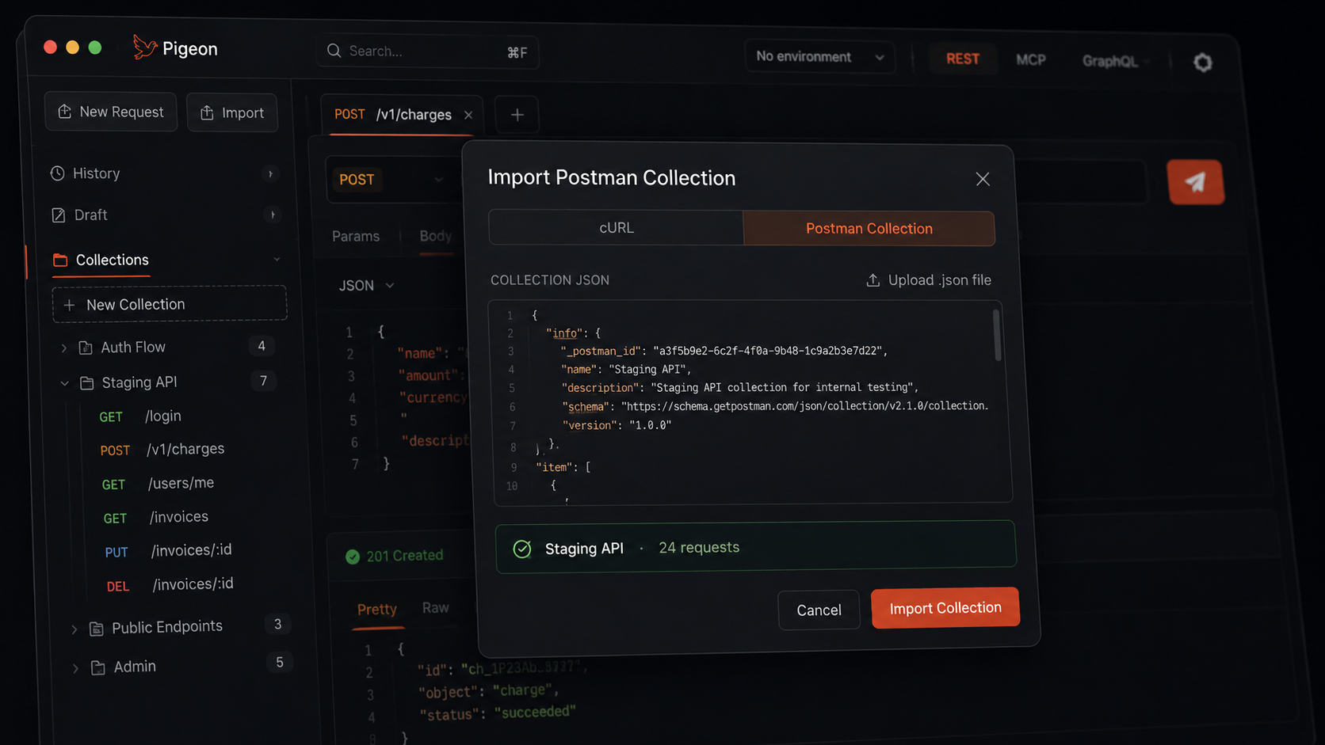This screenshot has height=745, width=1325.
Task: Click the Import Collection button
Action: (x=945, y=608)
